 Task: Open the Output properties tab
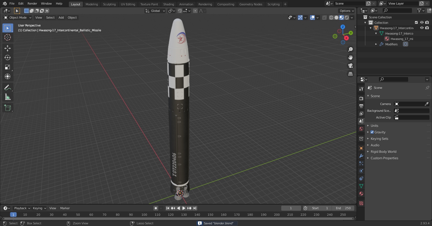(361, 106)
